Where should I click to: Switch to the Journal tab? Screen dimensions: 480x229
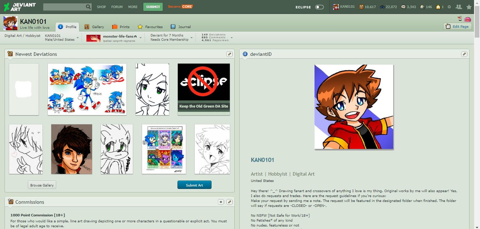tap(181, 27)
